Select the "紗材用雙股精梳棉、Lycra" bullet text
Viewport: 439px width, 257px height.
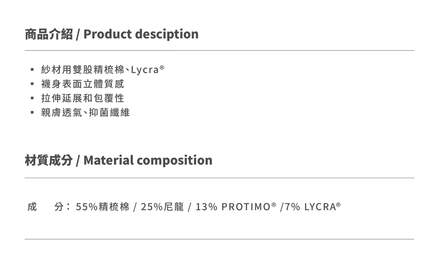pos(99,70)
